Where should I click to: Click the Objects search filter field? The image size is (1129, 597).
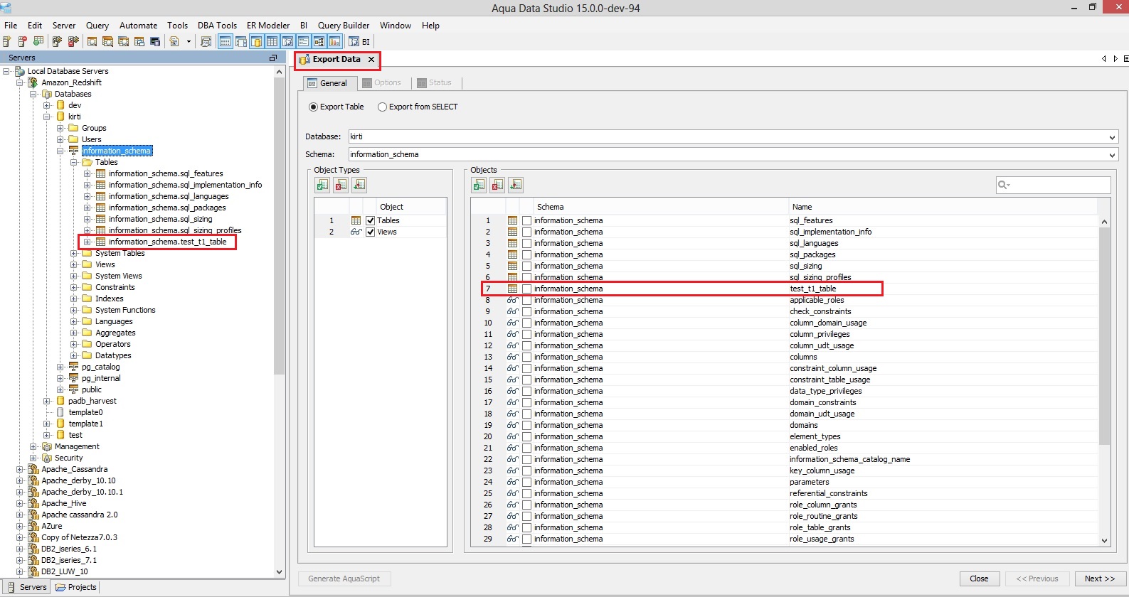tap(1053, 185)
